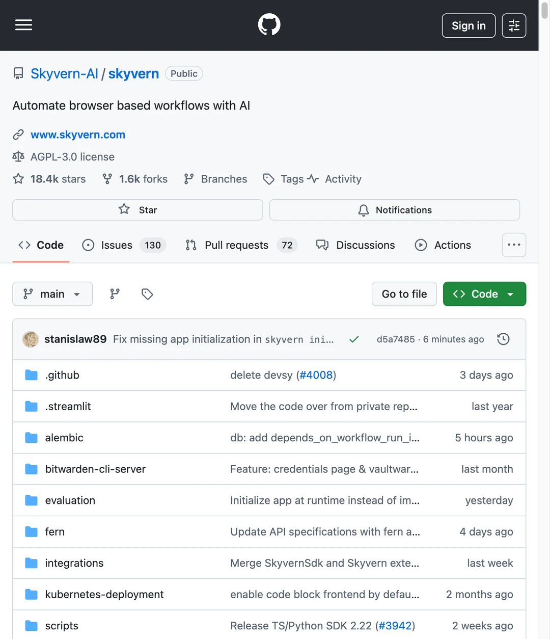This screenshot has width=550, height=639.
Task: Open 'enable code block frontend by defau...' commit
Action: click(325, 594)
